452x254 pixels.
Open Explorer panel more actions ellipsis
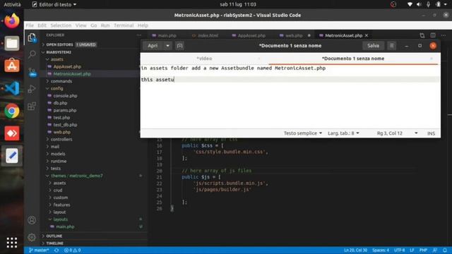139,35
